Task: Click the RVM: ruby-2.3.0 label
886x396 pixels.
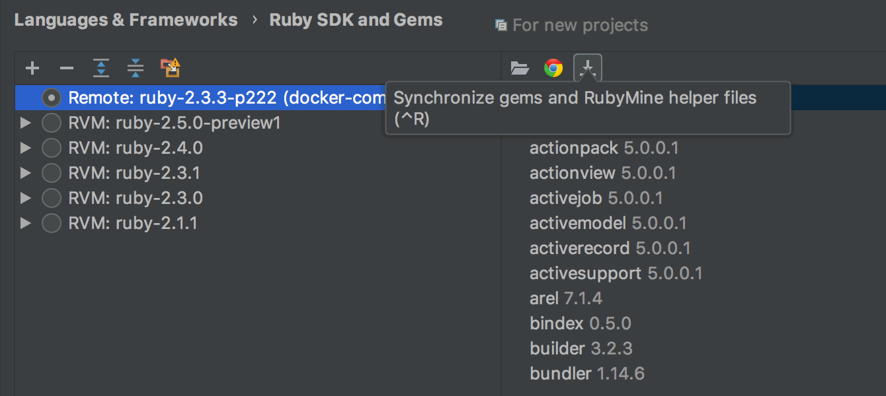Action: point(136,198)
